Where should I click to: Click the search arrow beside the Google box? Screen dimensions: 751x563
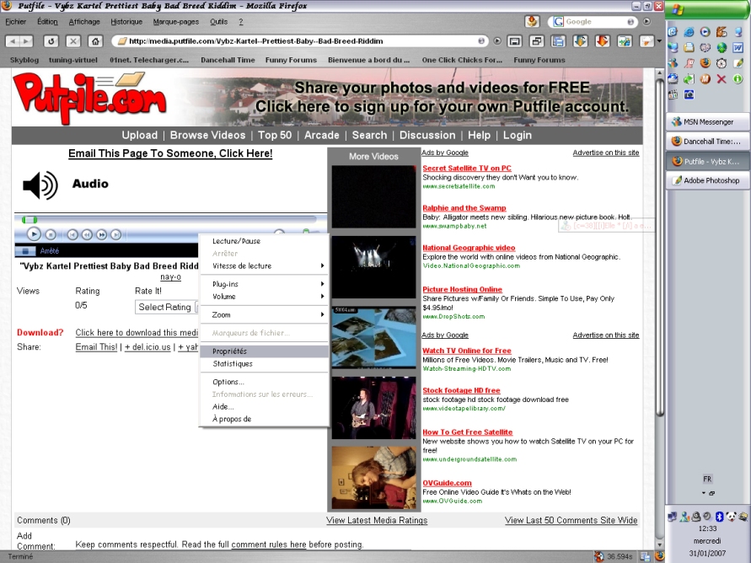pos(646,22)
